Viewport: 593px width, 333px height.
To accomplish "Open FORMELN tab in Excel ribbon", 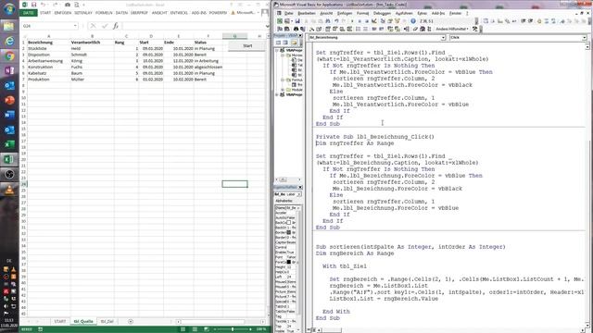I will (104, 12).
